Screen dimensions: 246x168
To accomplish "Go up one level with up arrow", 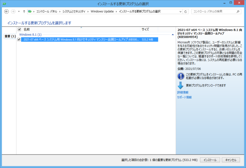I will (x=24, y=12).
